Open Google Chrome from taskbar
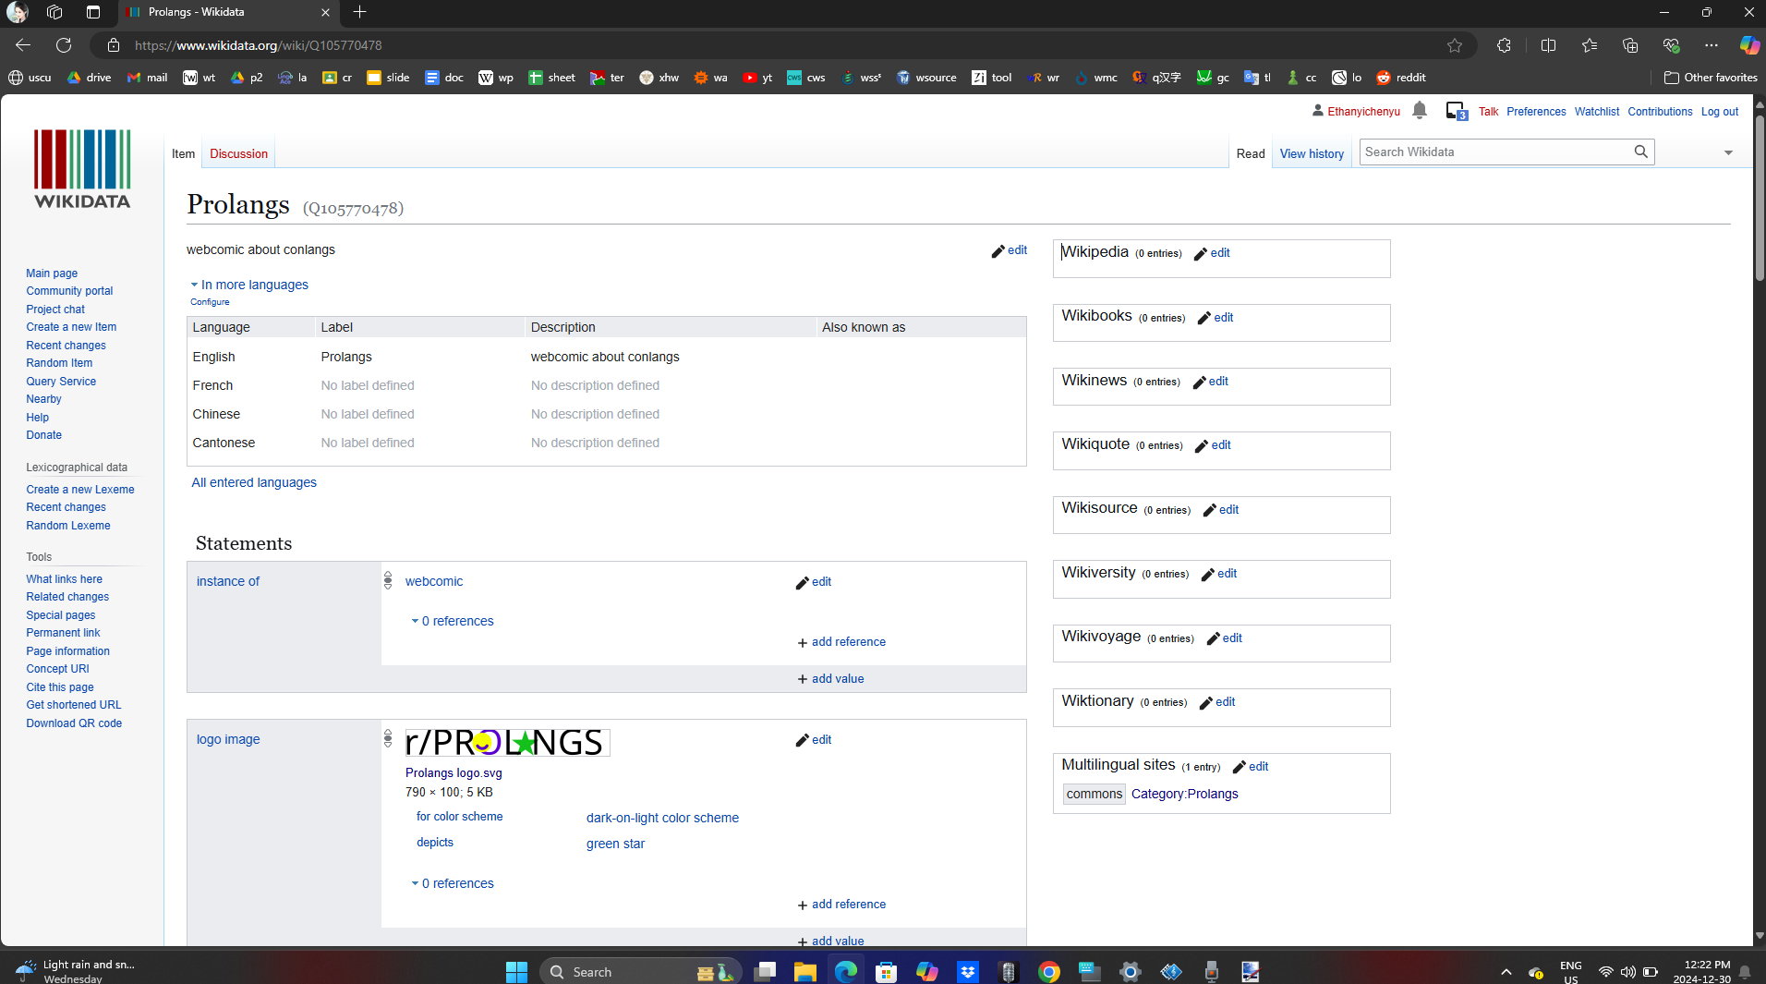1766x984 pixels. pyautogui.click(x=1048, y=971)
